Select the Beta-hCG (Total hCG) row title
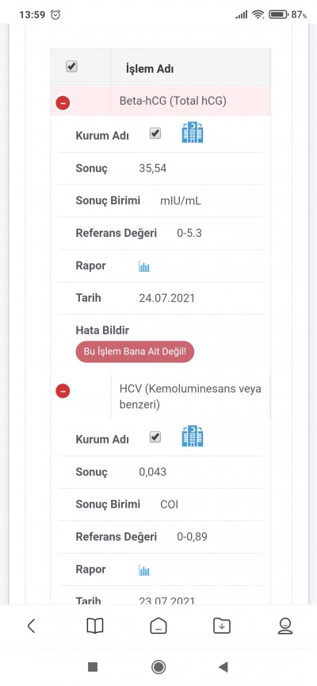Screen dimensions: 317x686 (x=173, y=101)
